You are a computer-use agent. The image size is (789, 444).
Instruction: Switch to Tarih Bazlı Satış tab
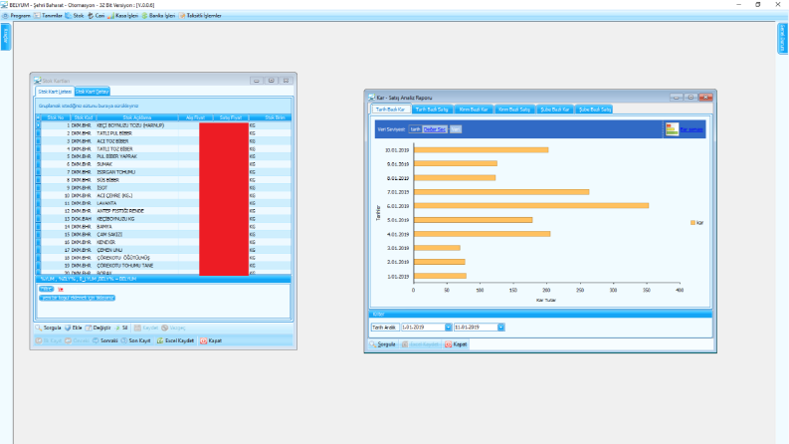[x=432, y=110]
